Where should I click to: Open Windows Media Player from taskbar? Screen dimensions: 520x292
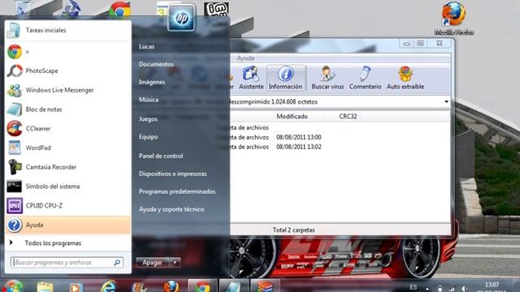[x=76, y=286]
